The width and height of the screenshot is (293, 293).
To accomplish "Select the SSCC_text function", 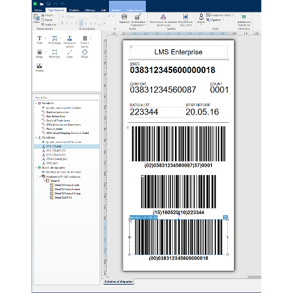I will [x=52, y=163].
